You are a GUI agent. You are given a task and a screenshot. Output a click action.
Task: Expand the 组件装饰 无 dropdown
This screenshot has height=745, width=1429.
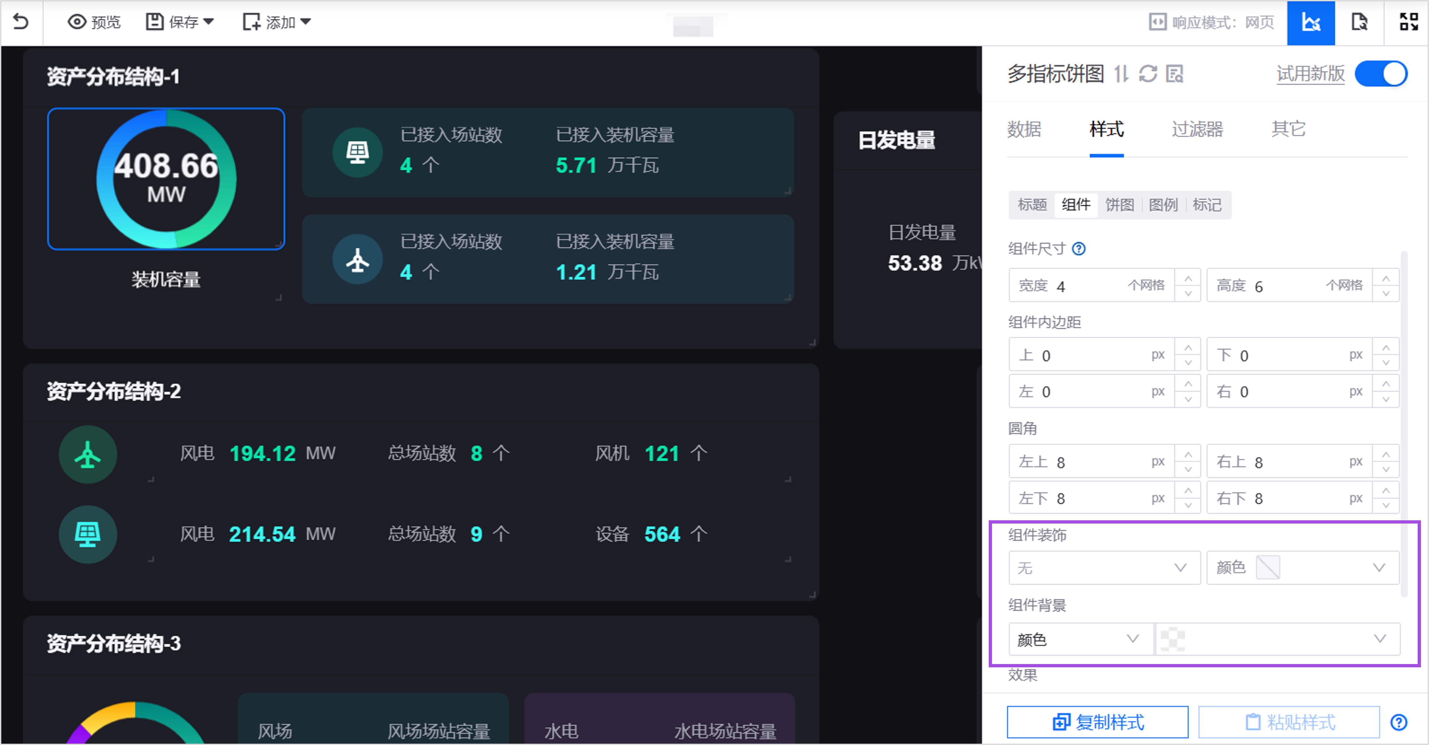1104,568
